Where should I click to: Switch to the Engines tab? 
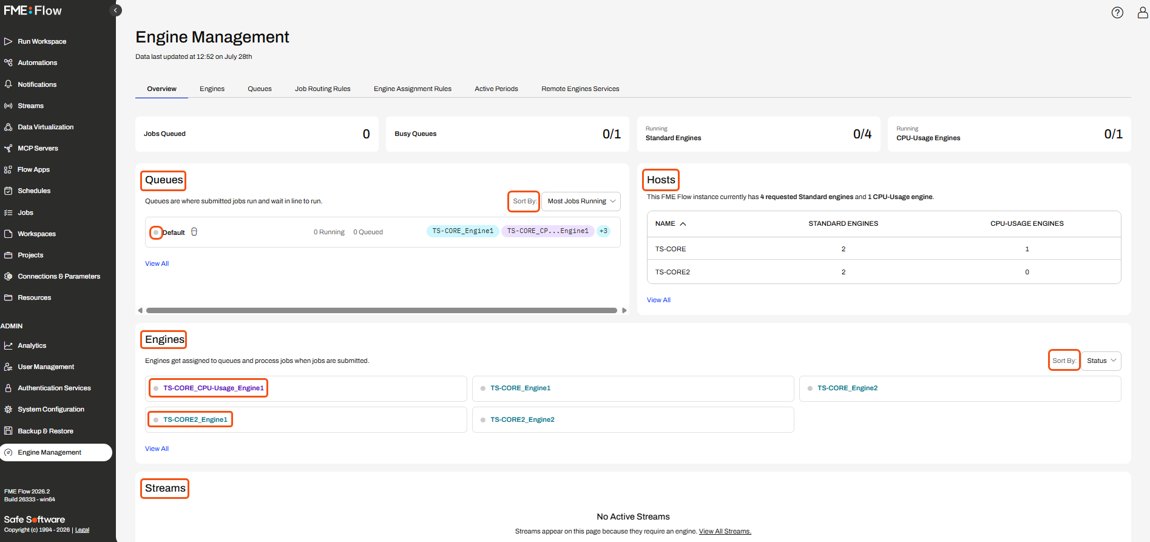point(212,89)
